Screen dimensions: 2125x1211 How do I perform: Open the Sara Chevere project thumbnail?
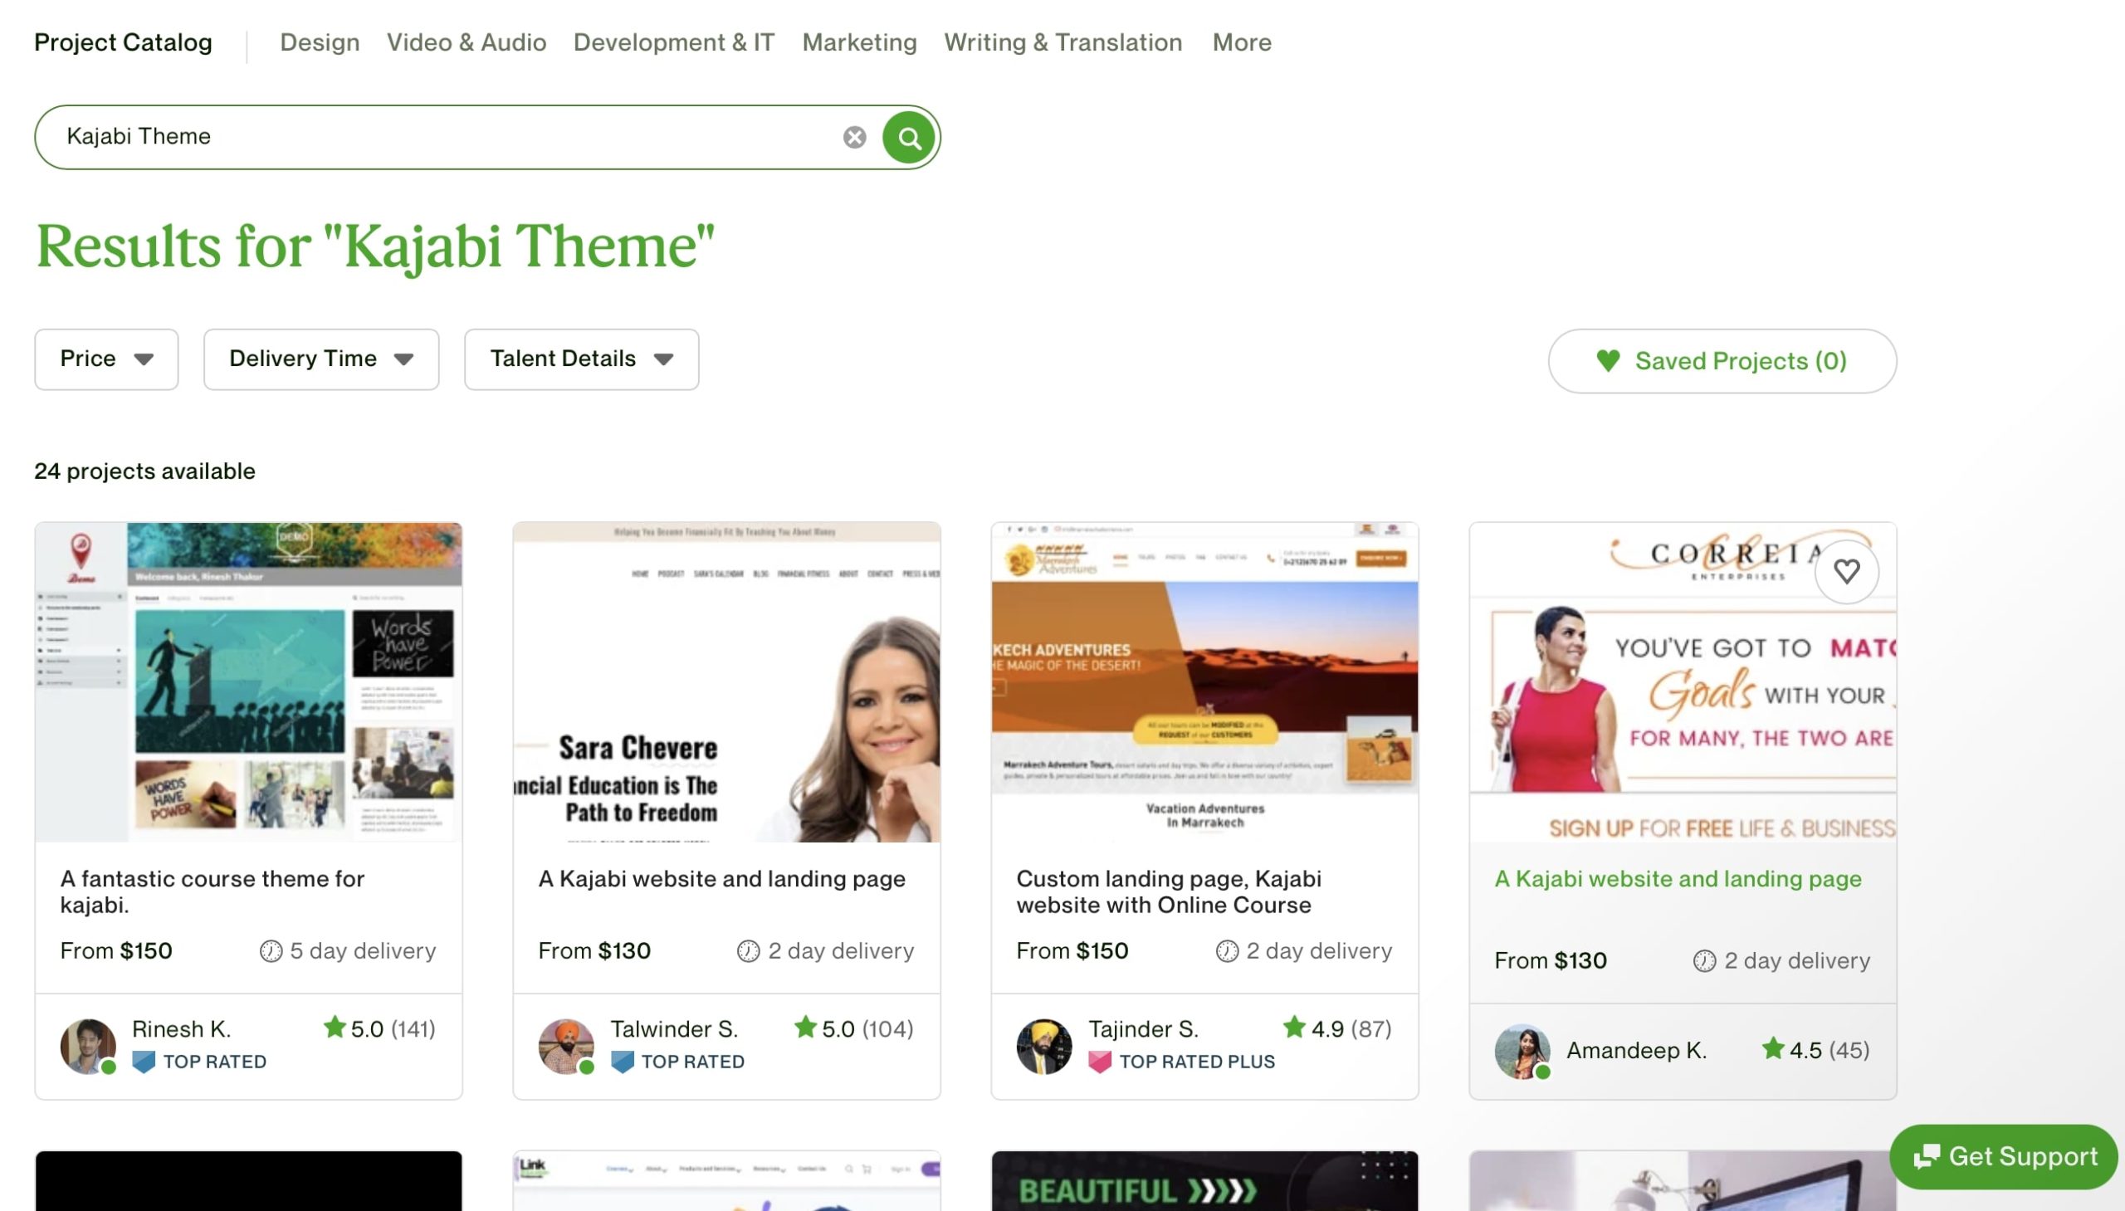coord(726,682)
